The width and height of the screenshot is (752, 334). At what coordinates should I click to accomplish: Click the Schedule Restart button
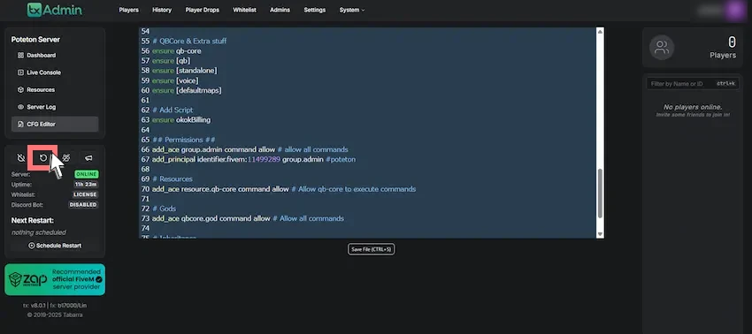pos(55,246)
